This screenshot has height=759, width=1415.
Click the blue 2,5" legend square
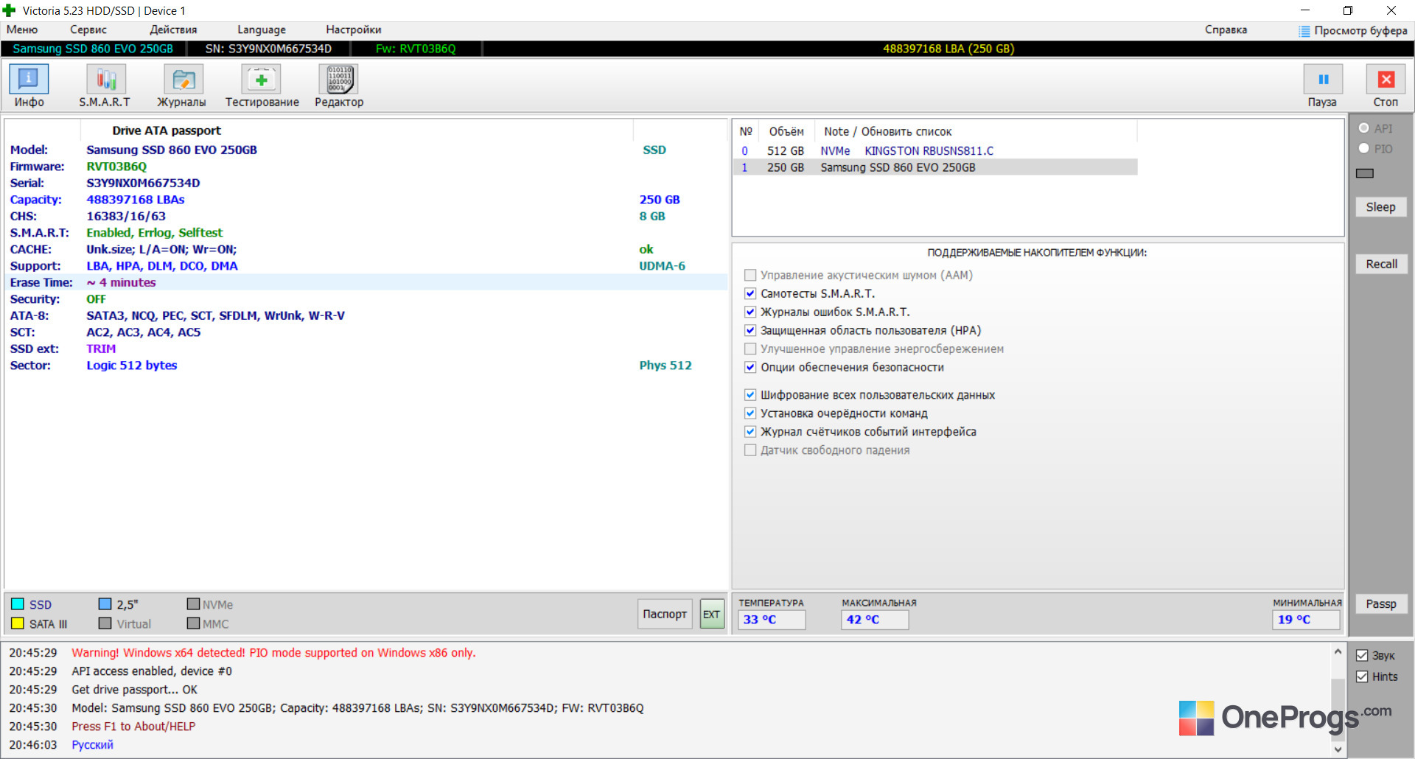point(105,604)
